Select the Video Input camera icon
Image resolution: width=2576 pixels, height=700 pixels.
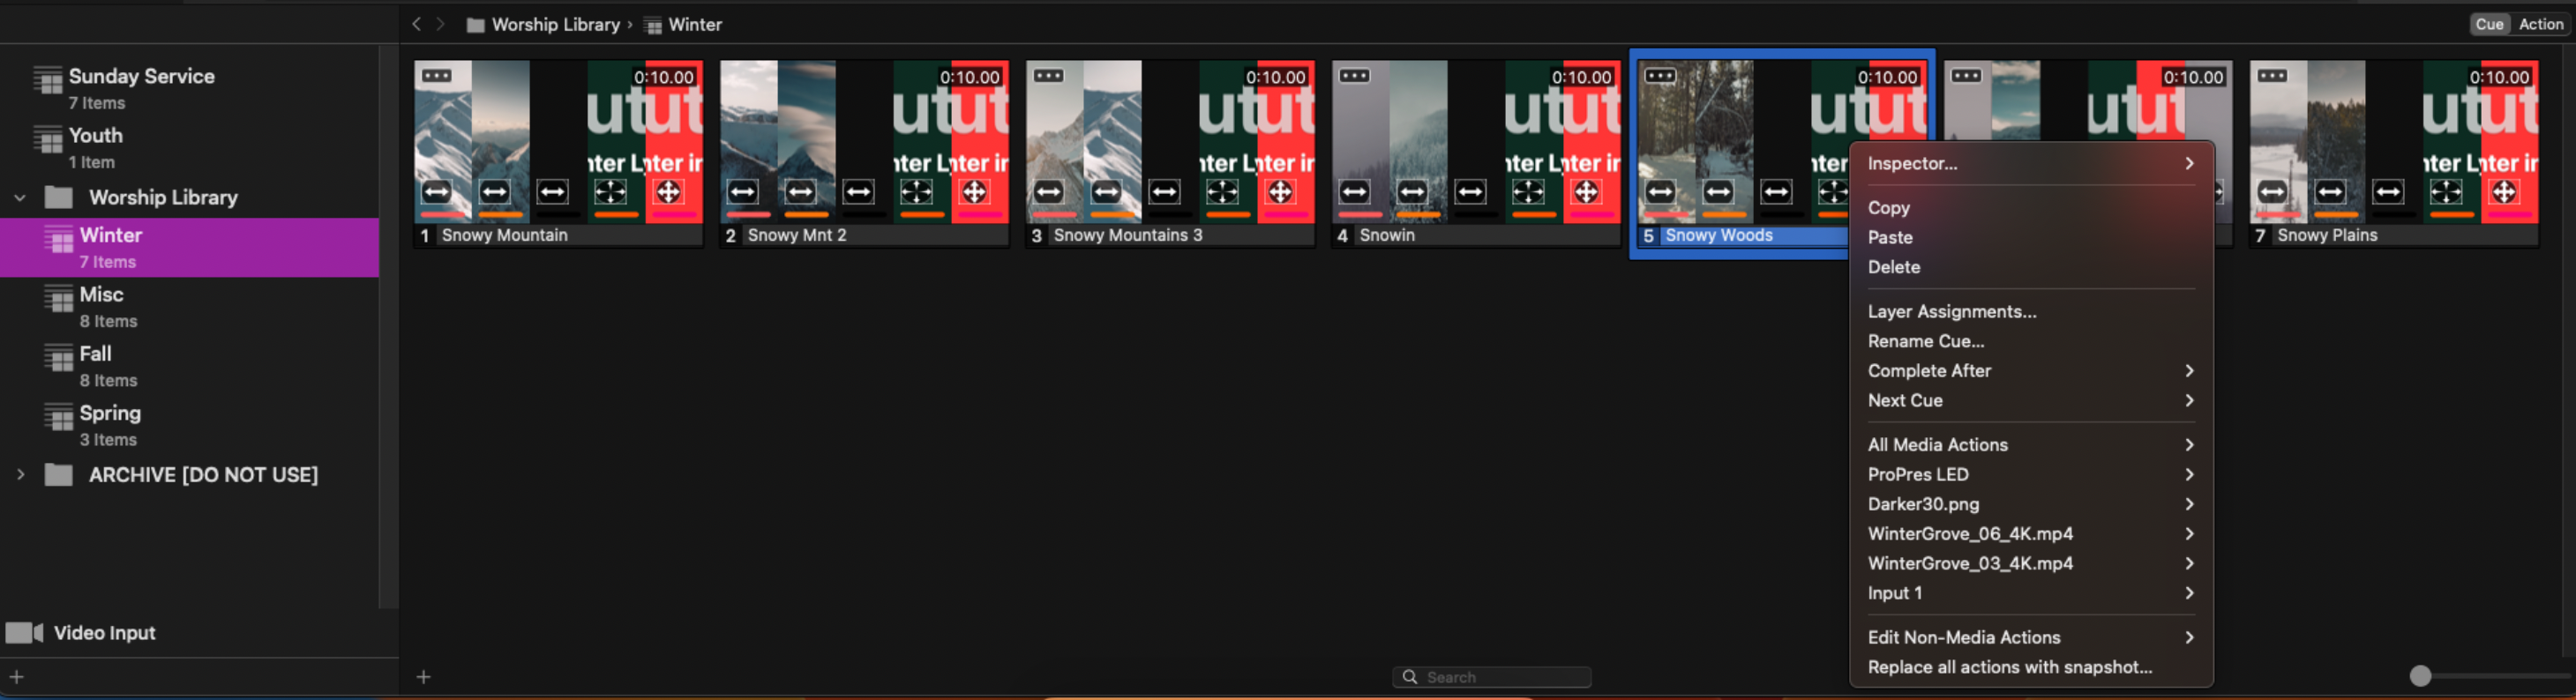[x=24, y=633]
